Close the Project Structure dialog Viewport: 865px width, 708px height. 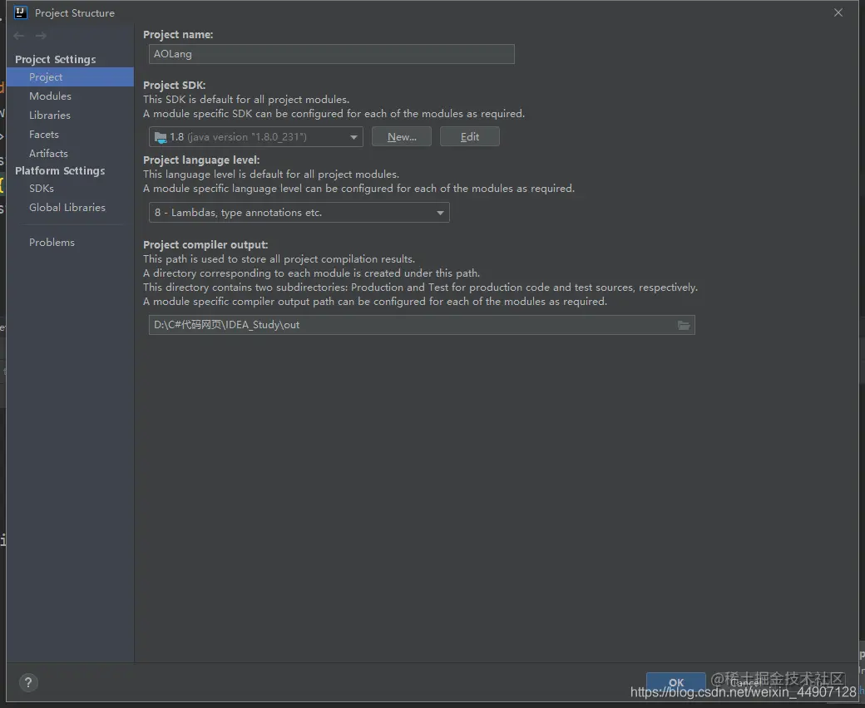[x=838, y=12]
